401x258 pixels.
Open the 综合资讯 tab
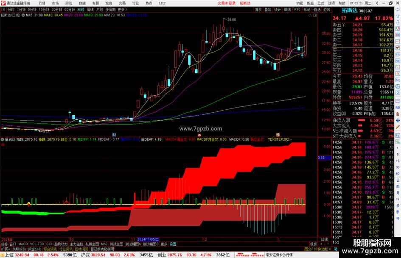tap(50, 249)
